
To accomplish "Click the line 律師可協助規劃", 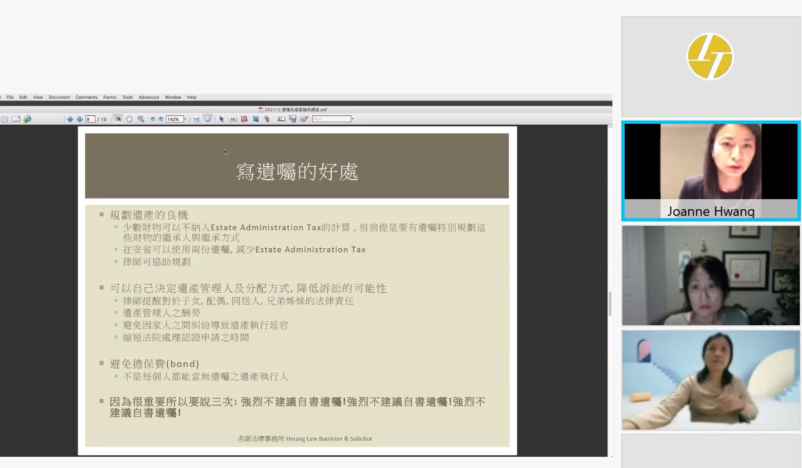I will click(x=157, y=262).
